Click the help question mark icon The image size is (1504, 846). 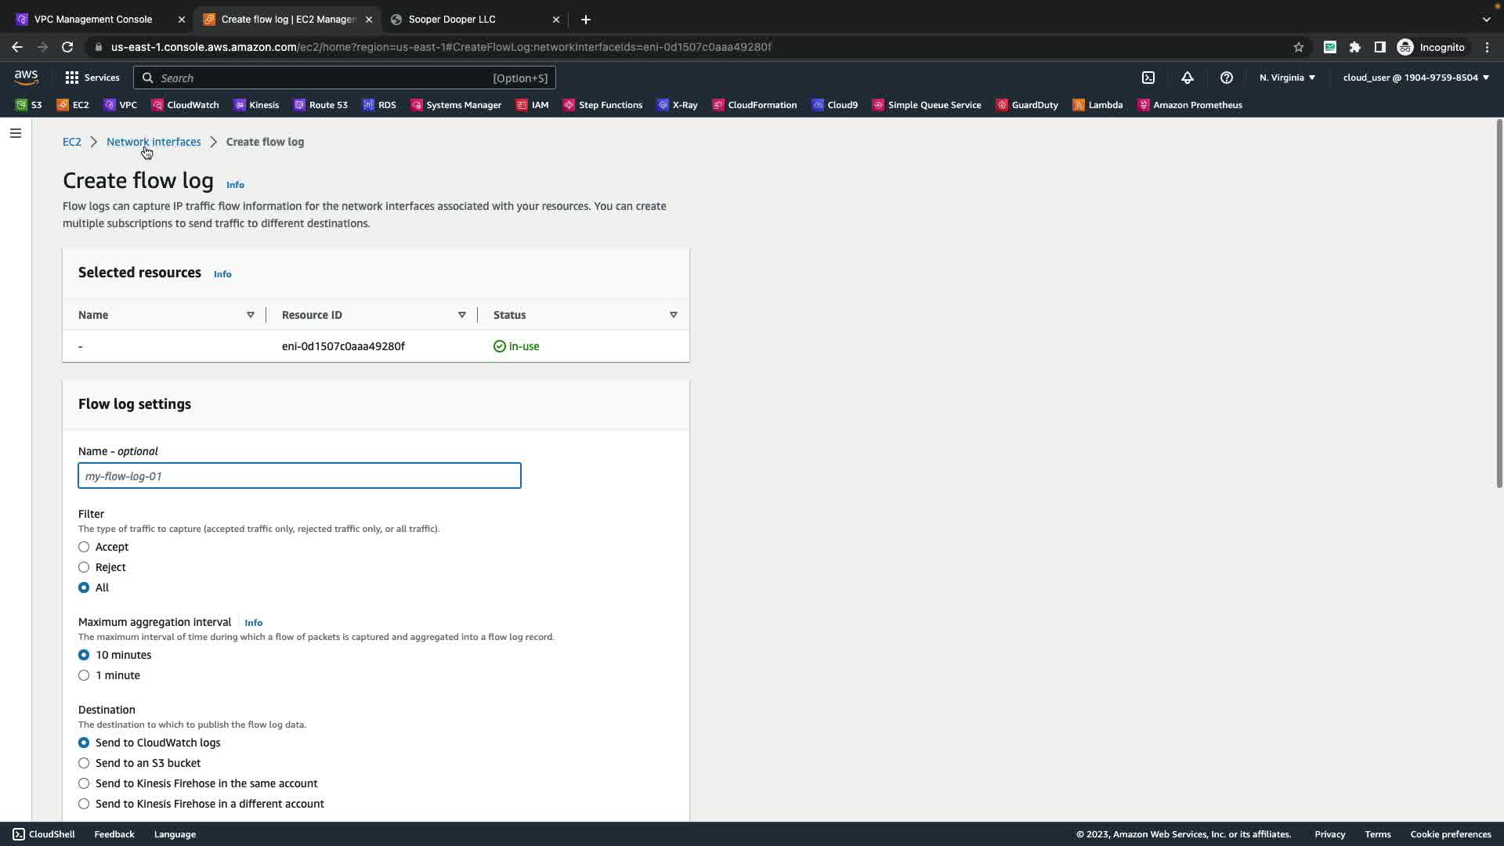click(x=1227, y=78)
